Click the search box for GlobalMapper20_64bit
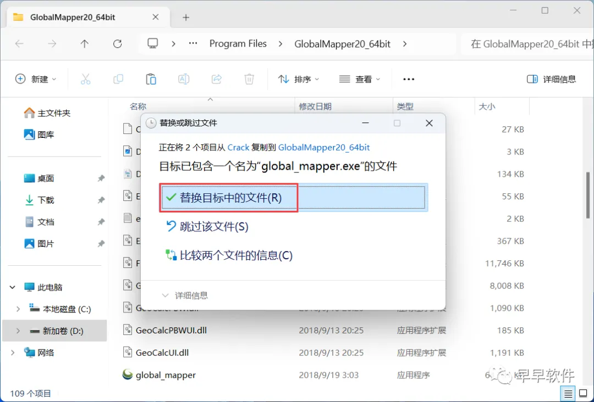Screen dimensions: 594x402 coord(527,44)
